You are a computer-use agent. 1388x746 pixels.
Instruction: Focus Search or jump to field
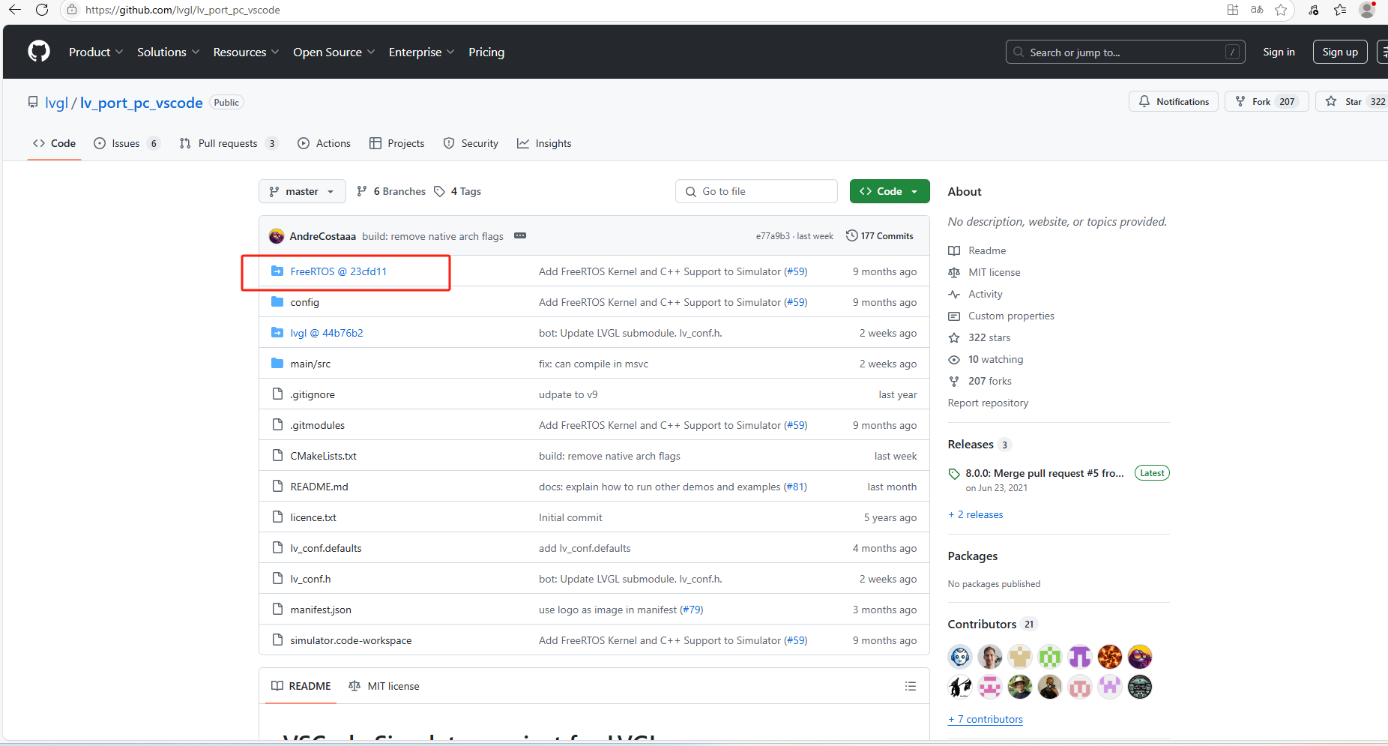point(1125,52)
